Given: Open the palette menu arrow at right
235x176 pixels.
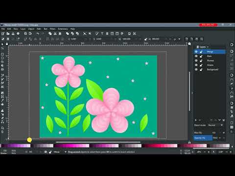Looking at the screenshot, I should (232, 146).
